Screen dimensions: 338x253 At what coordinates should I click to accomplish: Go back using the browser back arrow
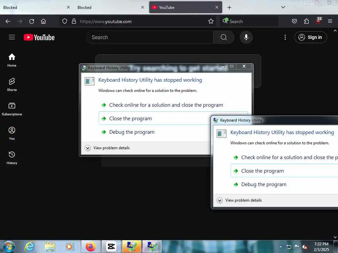8,21
